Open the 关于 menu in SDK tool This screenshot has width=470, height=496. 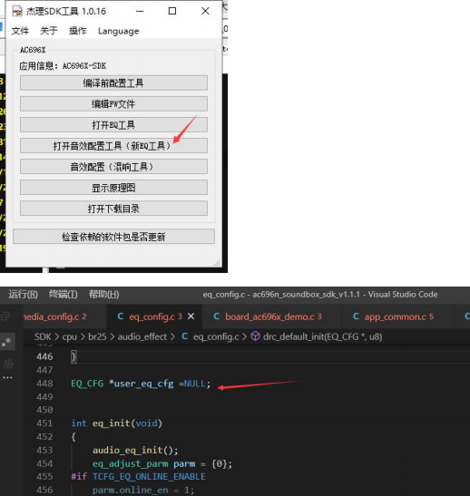pos(49,31)
